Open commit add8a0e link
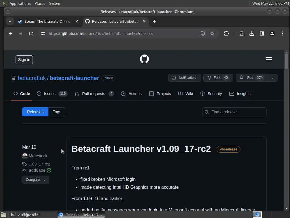Screen dimensions: 290x218 (37, 170)
